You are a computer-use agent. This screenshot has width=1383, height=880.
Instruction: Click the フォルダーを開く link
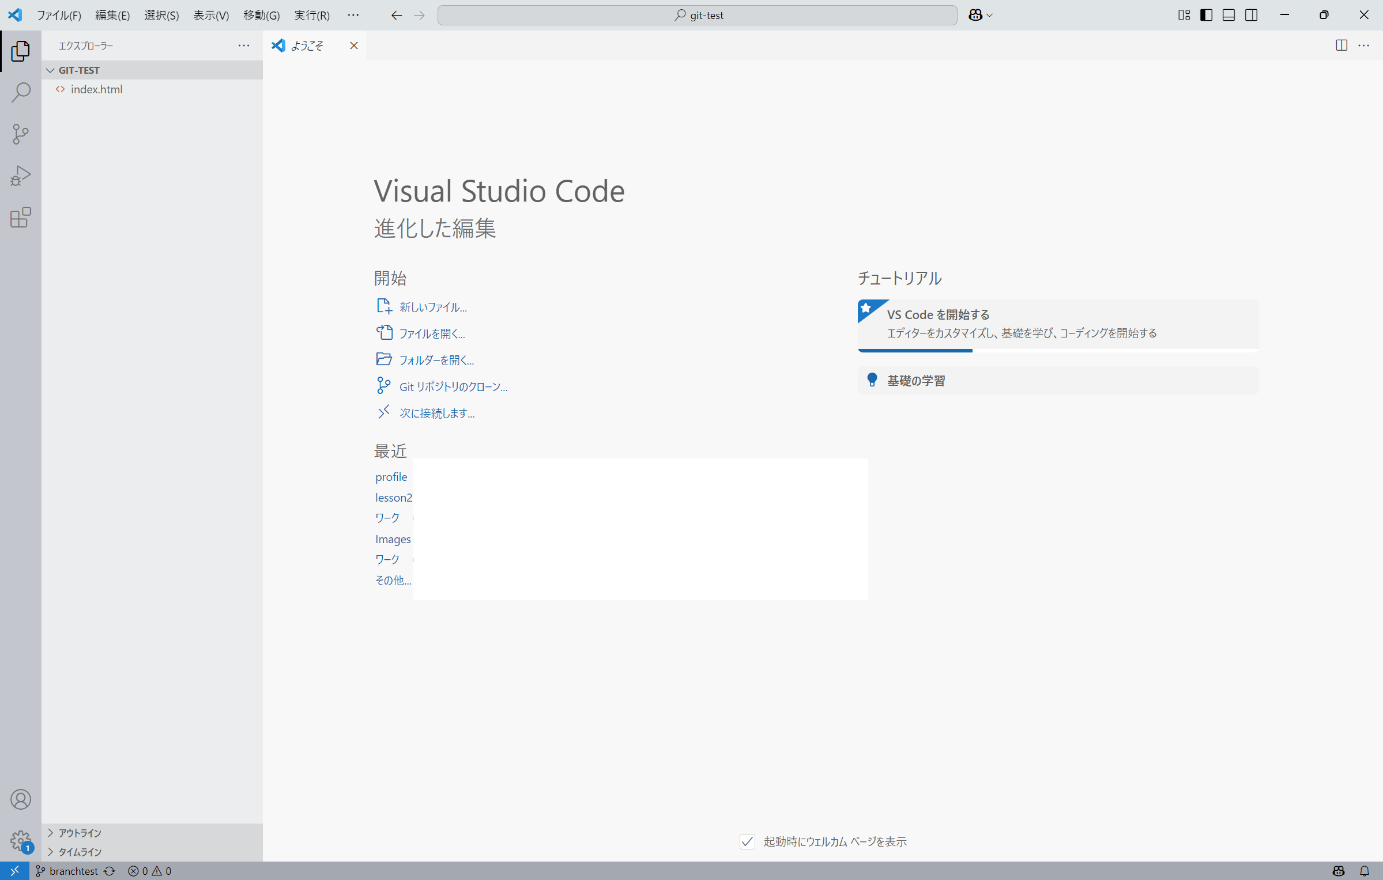tap(436, 360)
